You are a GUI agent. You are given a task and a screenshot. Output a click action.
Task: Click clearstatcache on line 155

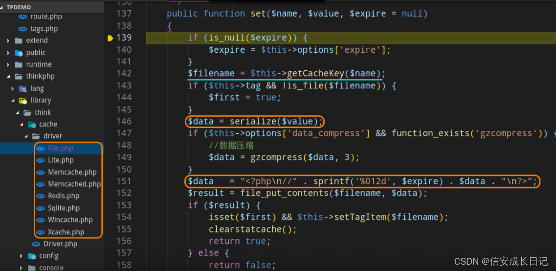[245, 229]
